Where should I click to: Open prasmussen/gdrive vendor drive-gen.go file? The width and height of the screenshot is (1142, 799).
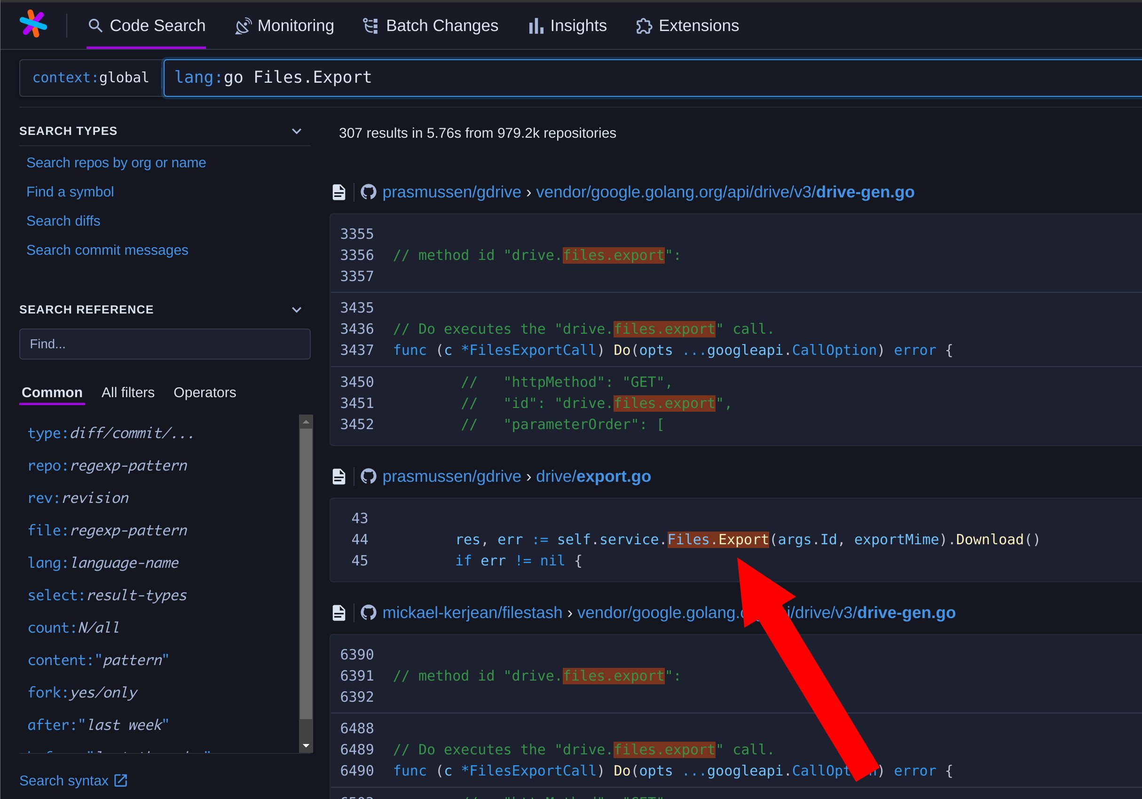coord(725,192)
